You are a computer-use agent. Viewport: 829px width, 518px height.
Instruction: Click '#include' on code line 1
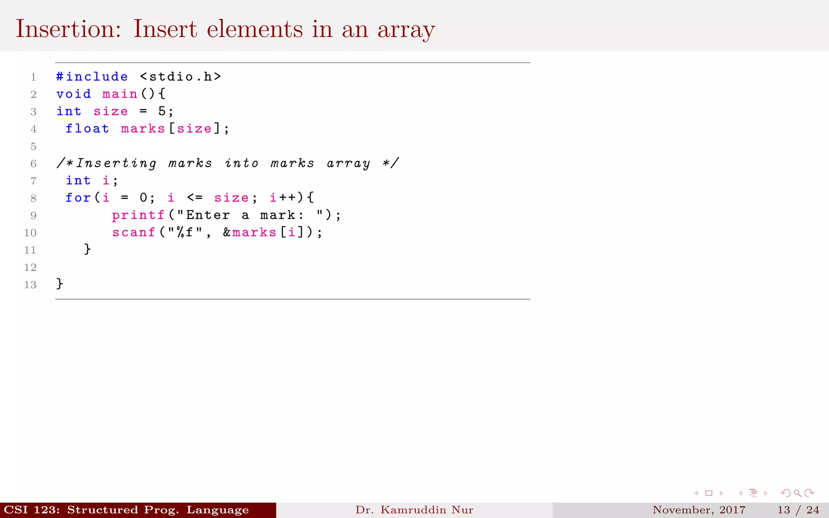pyautogui.click(x=92, y=76)
